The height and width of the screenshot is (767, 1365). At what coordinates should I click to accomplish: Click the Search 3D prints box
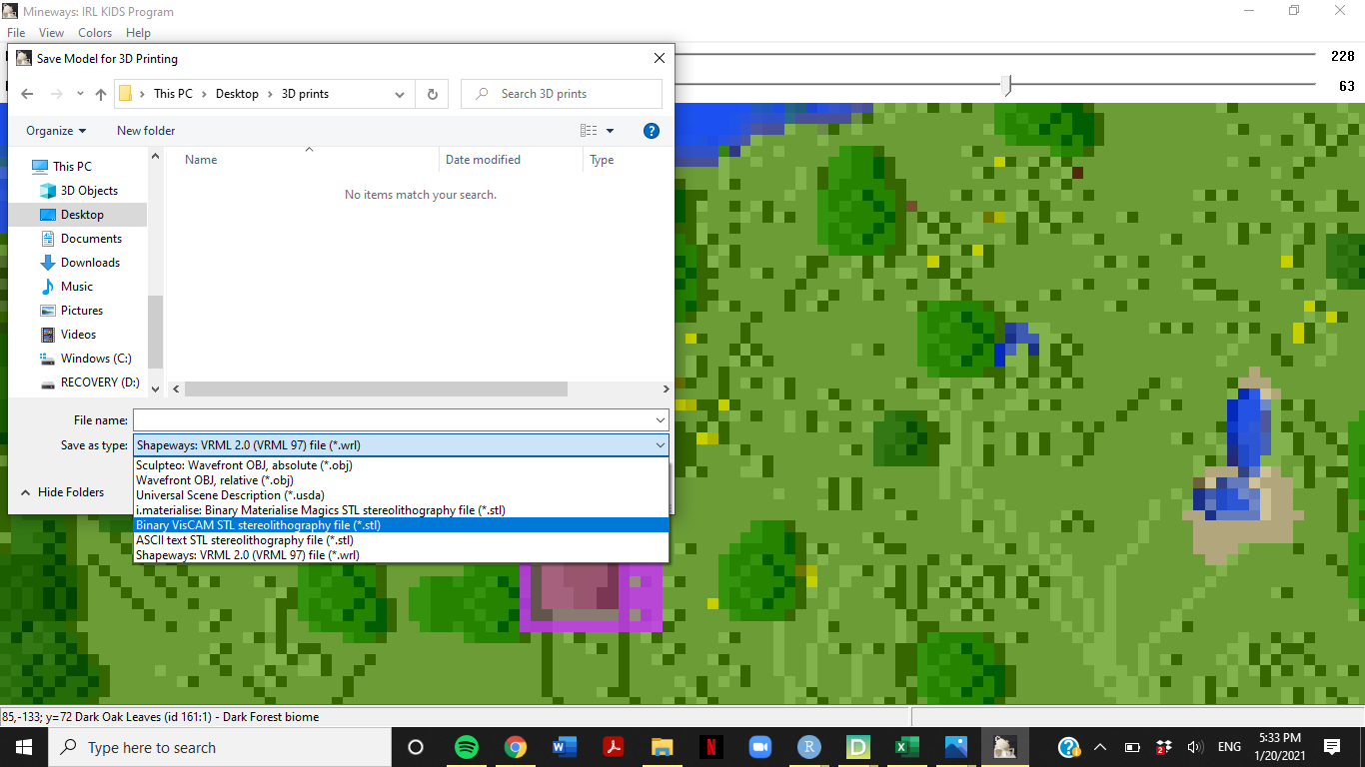tap(562, 94)
